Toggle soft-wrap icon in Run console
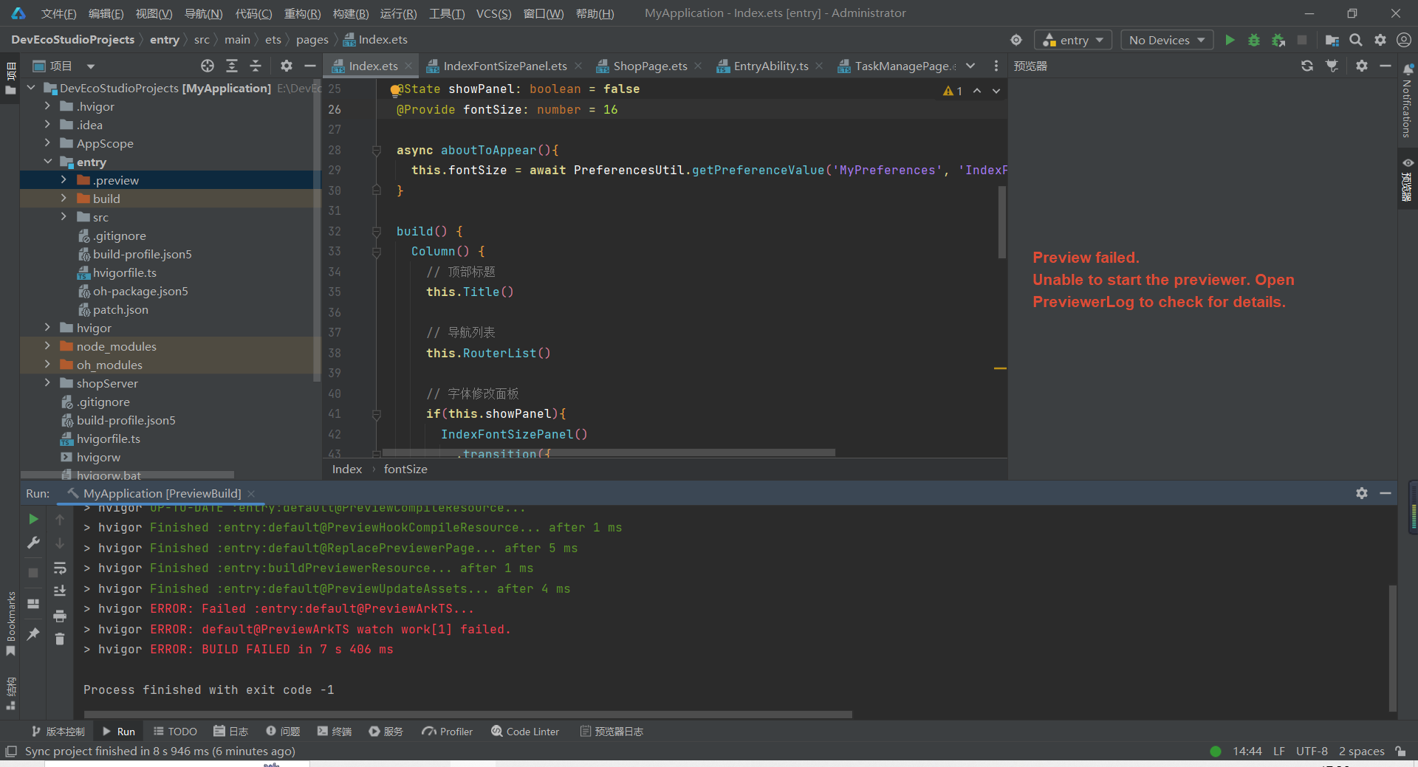The height and width of the screenshot is (767, 1418). click(x=60, y=568)
